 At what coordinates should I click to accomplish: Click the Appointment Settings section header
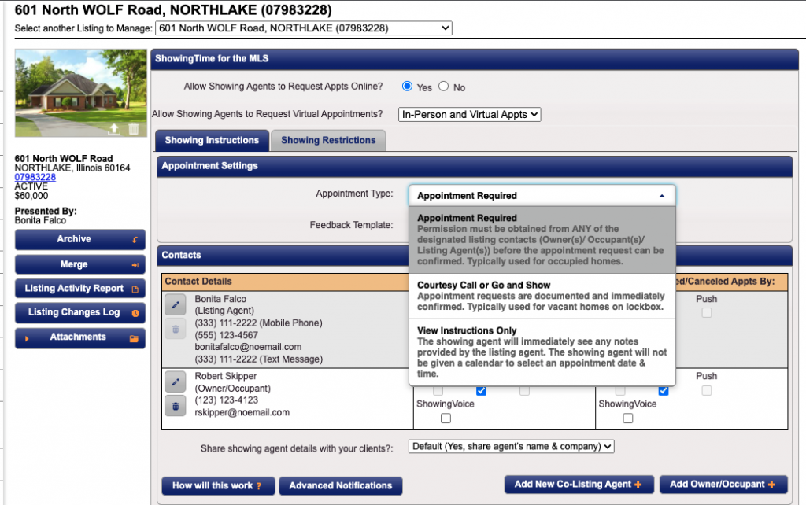[475, 166]
